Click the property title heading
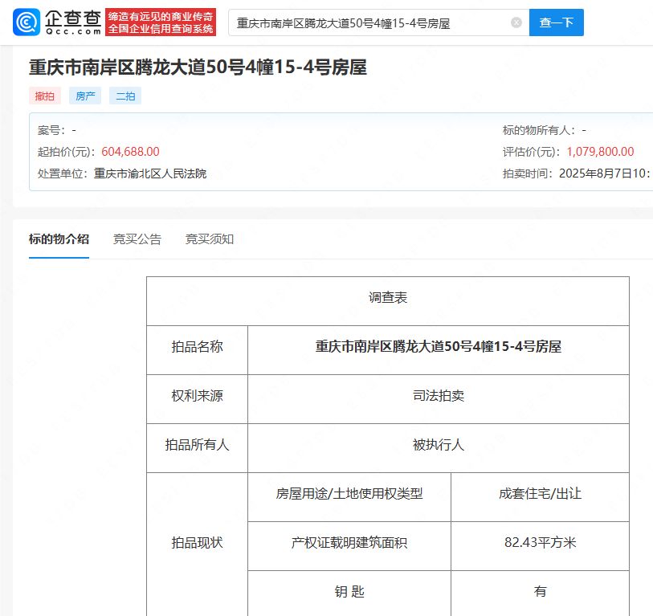 [x=198, y=67]
